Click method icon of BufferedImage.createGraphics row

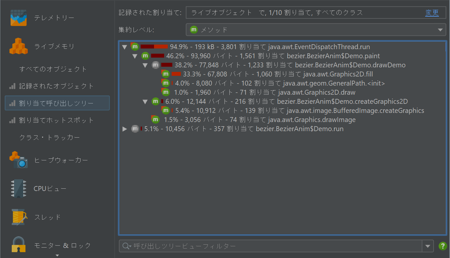click(165, 111)
